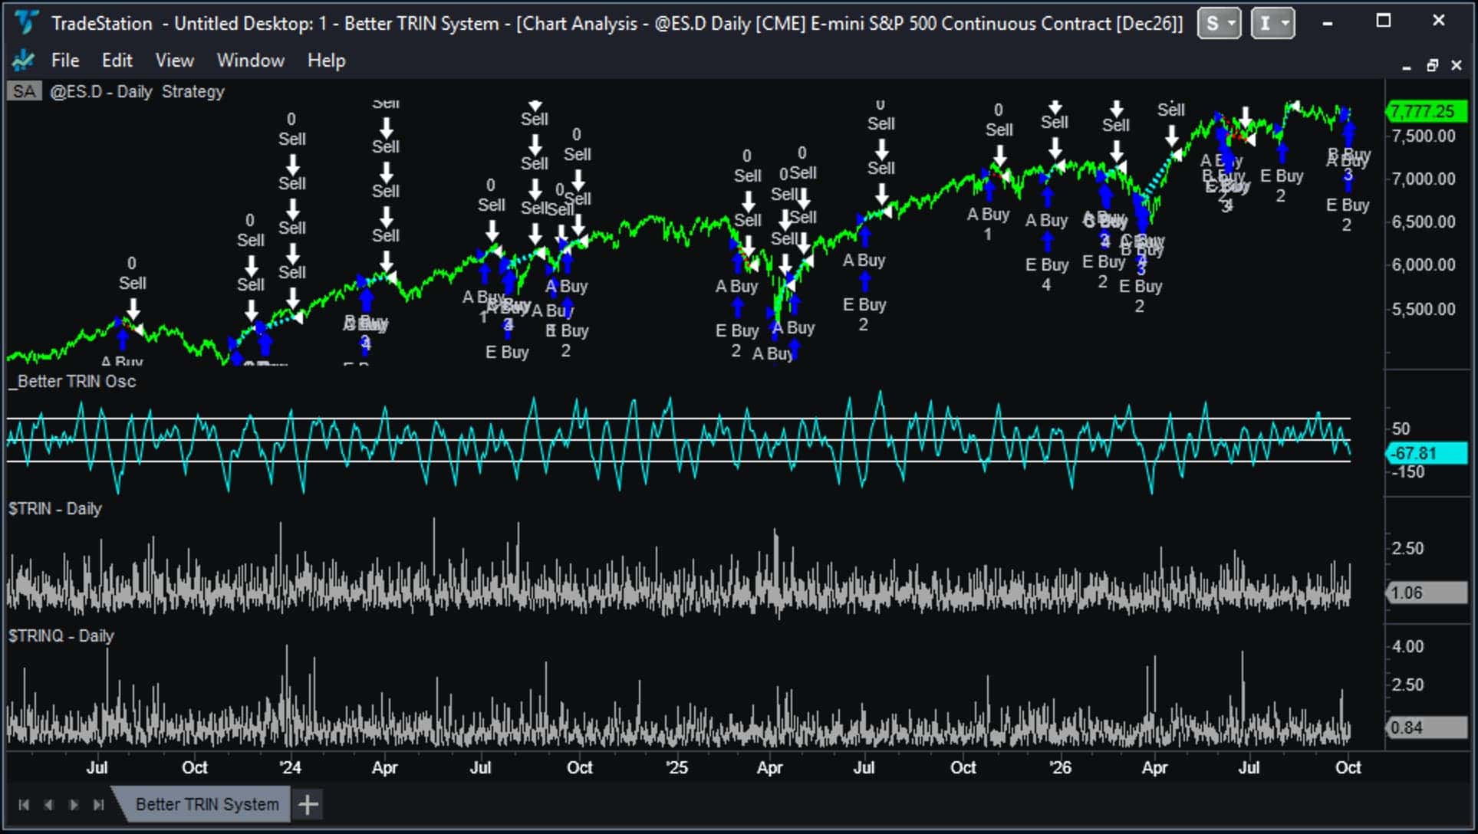This screenshot has height=834, width=1478.
Task: Open the Window menu
Action: (250, 60)
